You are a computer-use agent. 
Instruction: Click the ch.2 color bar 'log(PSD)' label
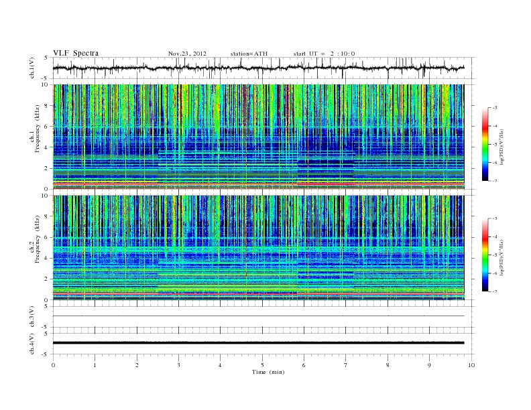click(501, 257)
